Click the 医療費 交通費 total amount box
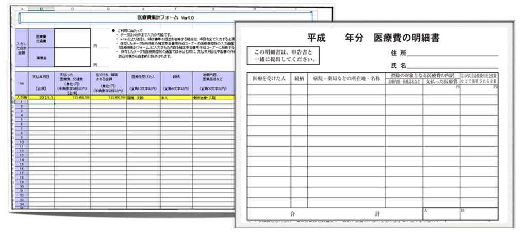 pyautogui.click(x=72, y=38)
